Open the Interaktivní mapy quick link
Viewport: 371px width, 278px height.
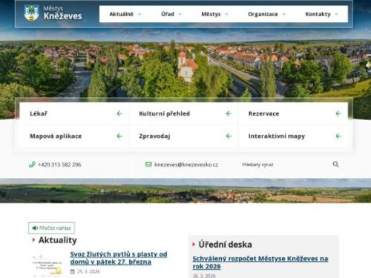293,136
